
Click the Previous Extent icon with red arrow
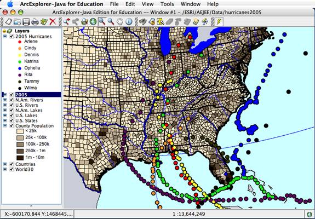pyautogui.click(x=67, y=22)
